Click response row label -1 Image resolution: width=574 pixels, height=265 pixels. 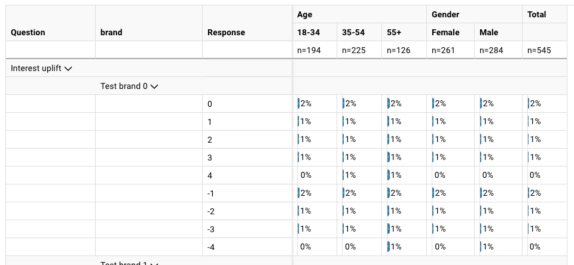pos(211,193)
